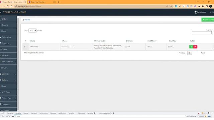Viewport: 214px width, 120px height.
Task: Reload the page with the browser refresh icon
Action: click(8, 6)
